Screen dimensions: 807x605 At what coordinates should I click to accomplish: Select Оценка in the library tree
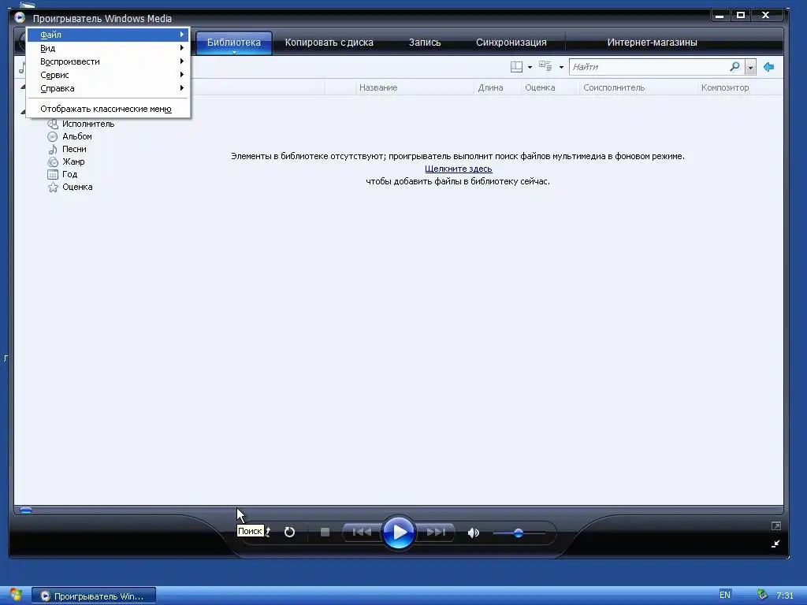[x=78, y=187]
